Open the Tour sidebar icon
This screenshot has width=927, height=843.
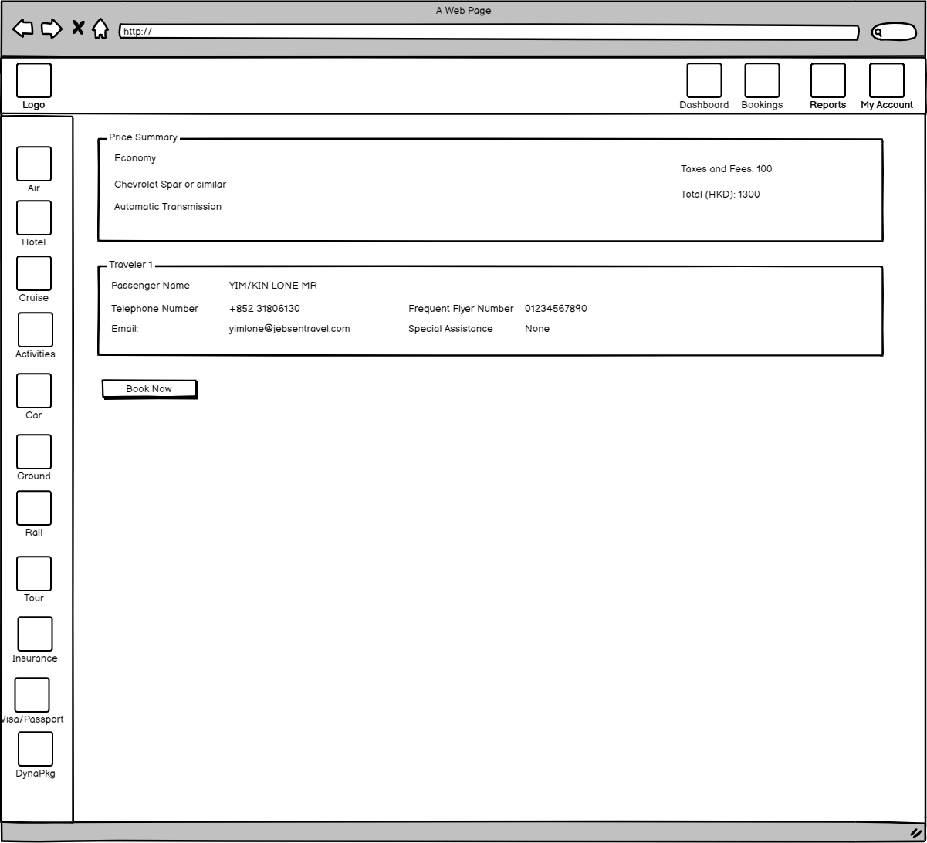34,574
